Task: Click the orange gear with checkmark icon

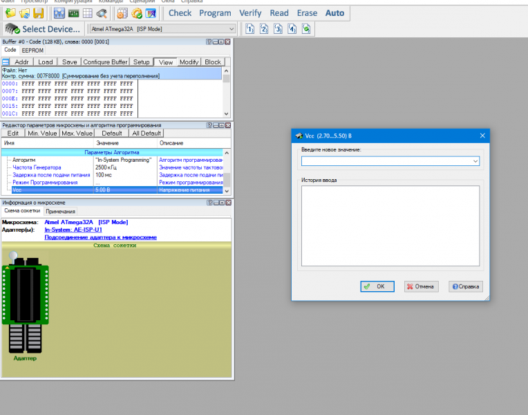Action: coord(136,13)
